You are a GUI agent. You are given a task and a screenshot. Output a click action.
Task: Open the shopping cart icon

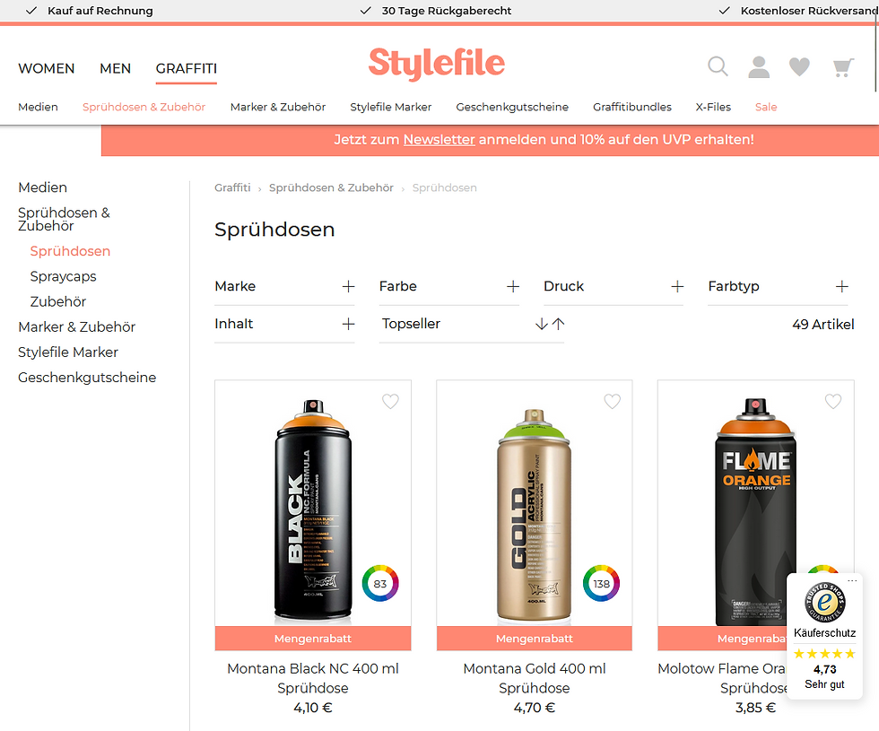tap(842, 67)
